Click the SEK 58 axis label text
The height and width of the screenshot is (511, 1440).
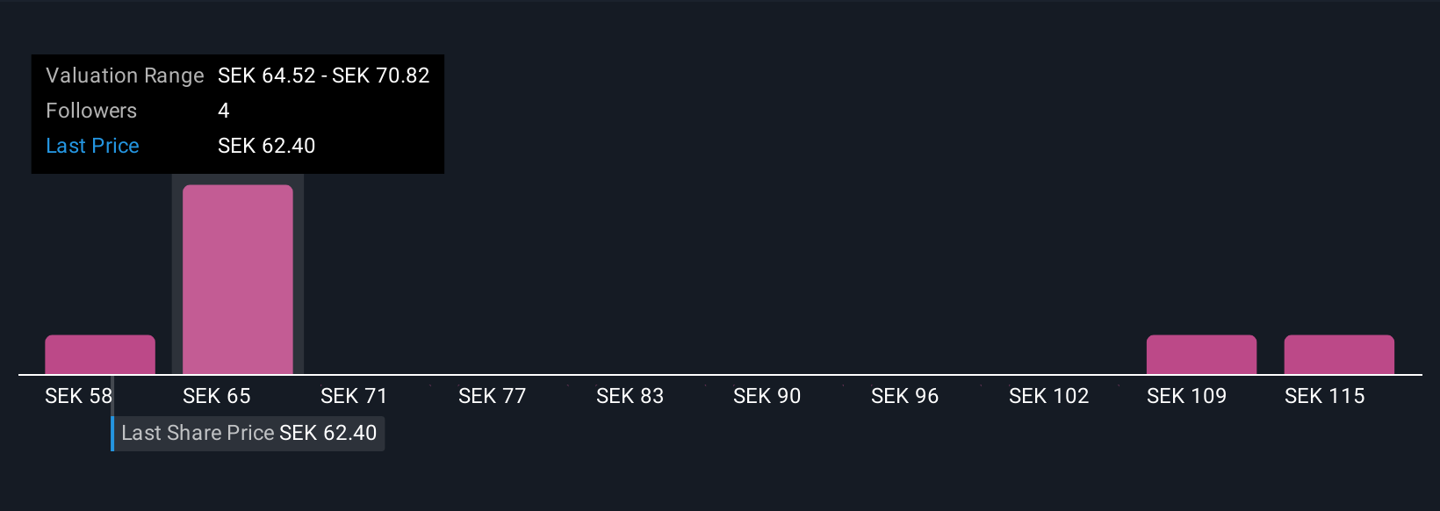click(x=79, y=396)
